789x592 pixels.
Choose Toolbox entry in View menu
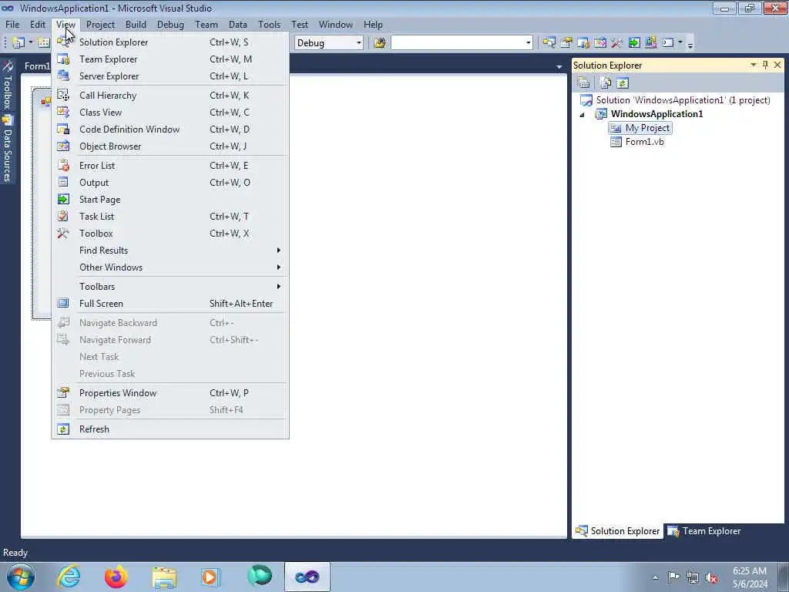(x=170, y=234)
